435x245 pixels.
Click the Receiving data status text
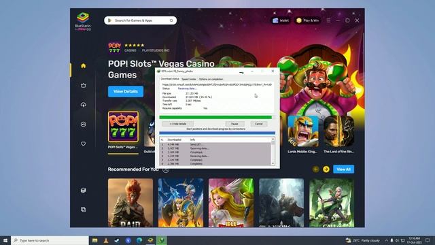click(x=188, y=88)
